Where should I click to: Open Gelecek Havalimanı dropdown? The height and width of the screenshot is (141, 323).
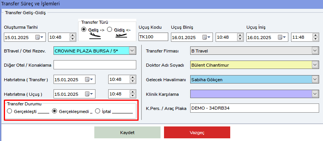point(315,80)
